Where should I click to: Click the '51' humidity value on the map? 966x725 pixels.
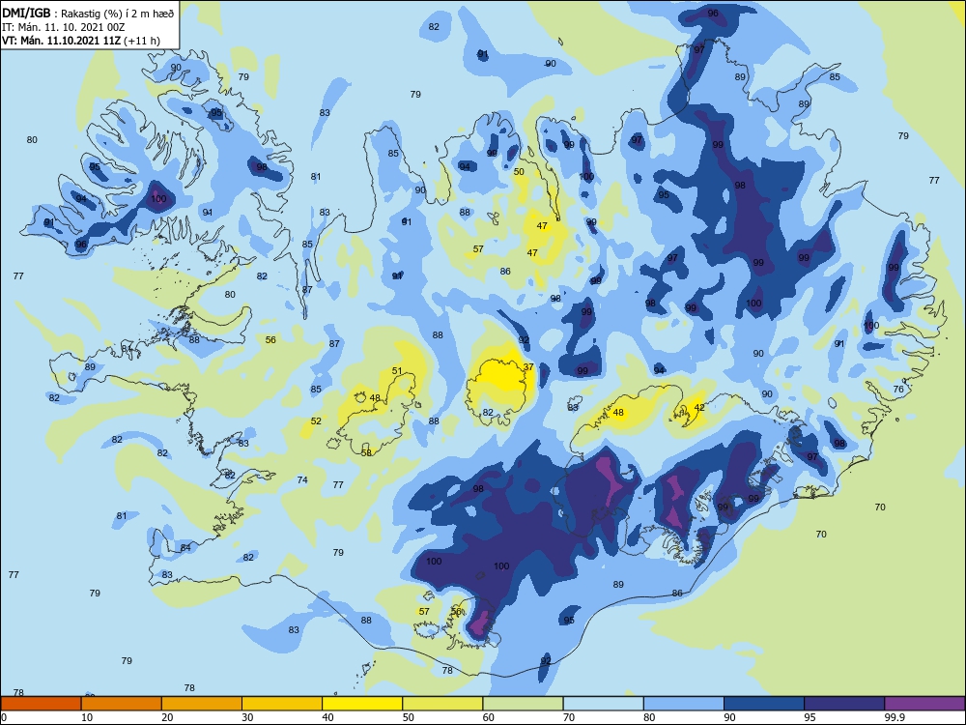397,371
